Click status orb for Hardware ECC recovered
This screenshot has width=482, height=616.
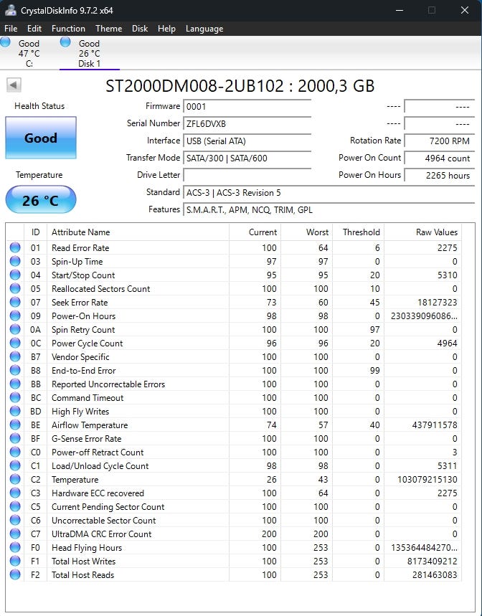(x=15, y=493)
